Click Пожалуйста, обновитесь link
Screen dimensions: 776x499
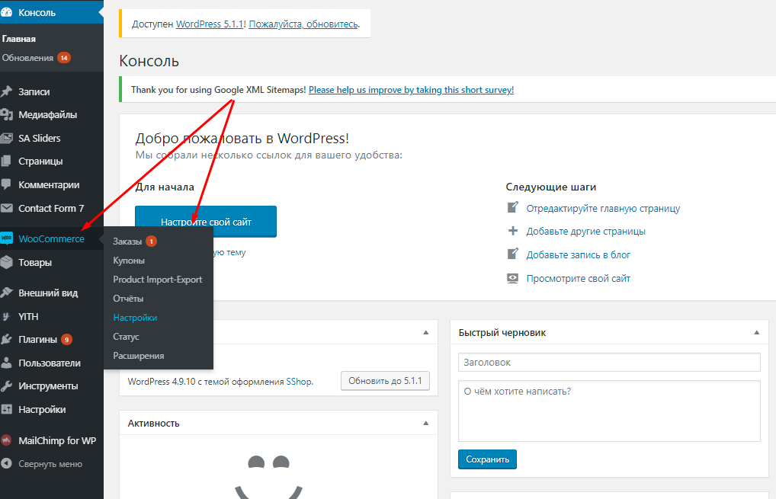[303, 24]
